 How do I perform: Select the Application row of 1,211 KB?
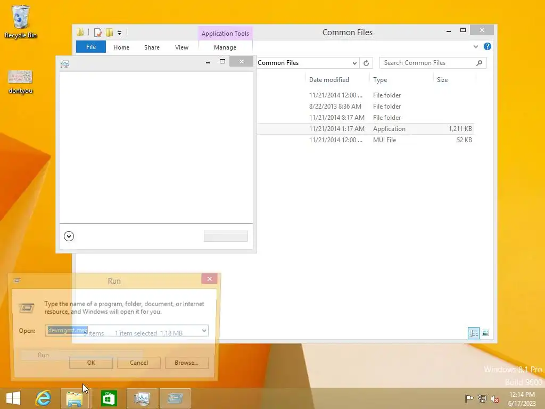pos(365,129)
